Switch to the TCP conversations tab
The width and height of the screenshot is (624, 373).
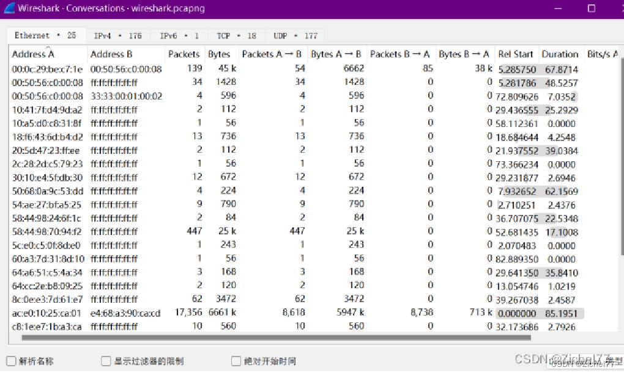point(236,36)
